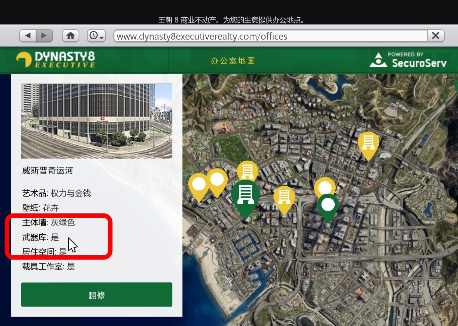Close the browser with the X button
This screenshot has width=458, height=326.
[436, 36]
